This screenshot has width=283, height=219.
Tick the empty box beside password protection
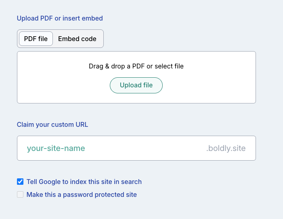[20, 194]
